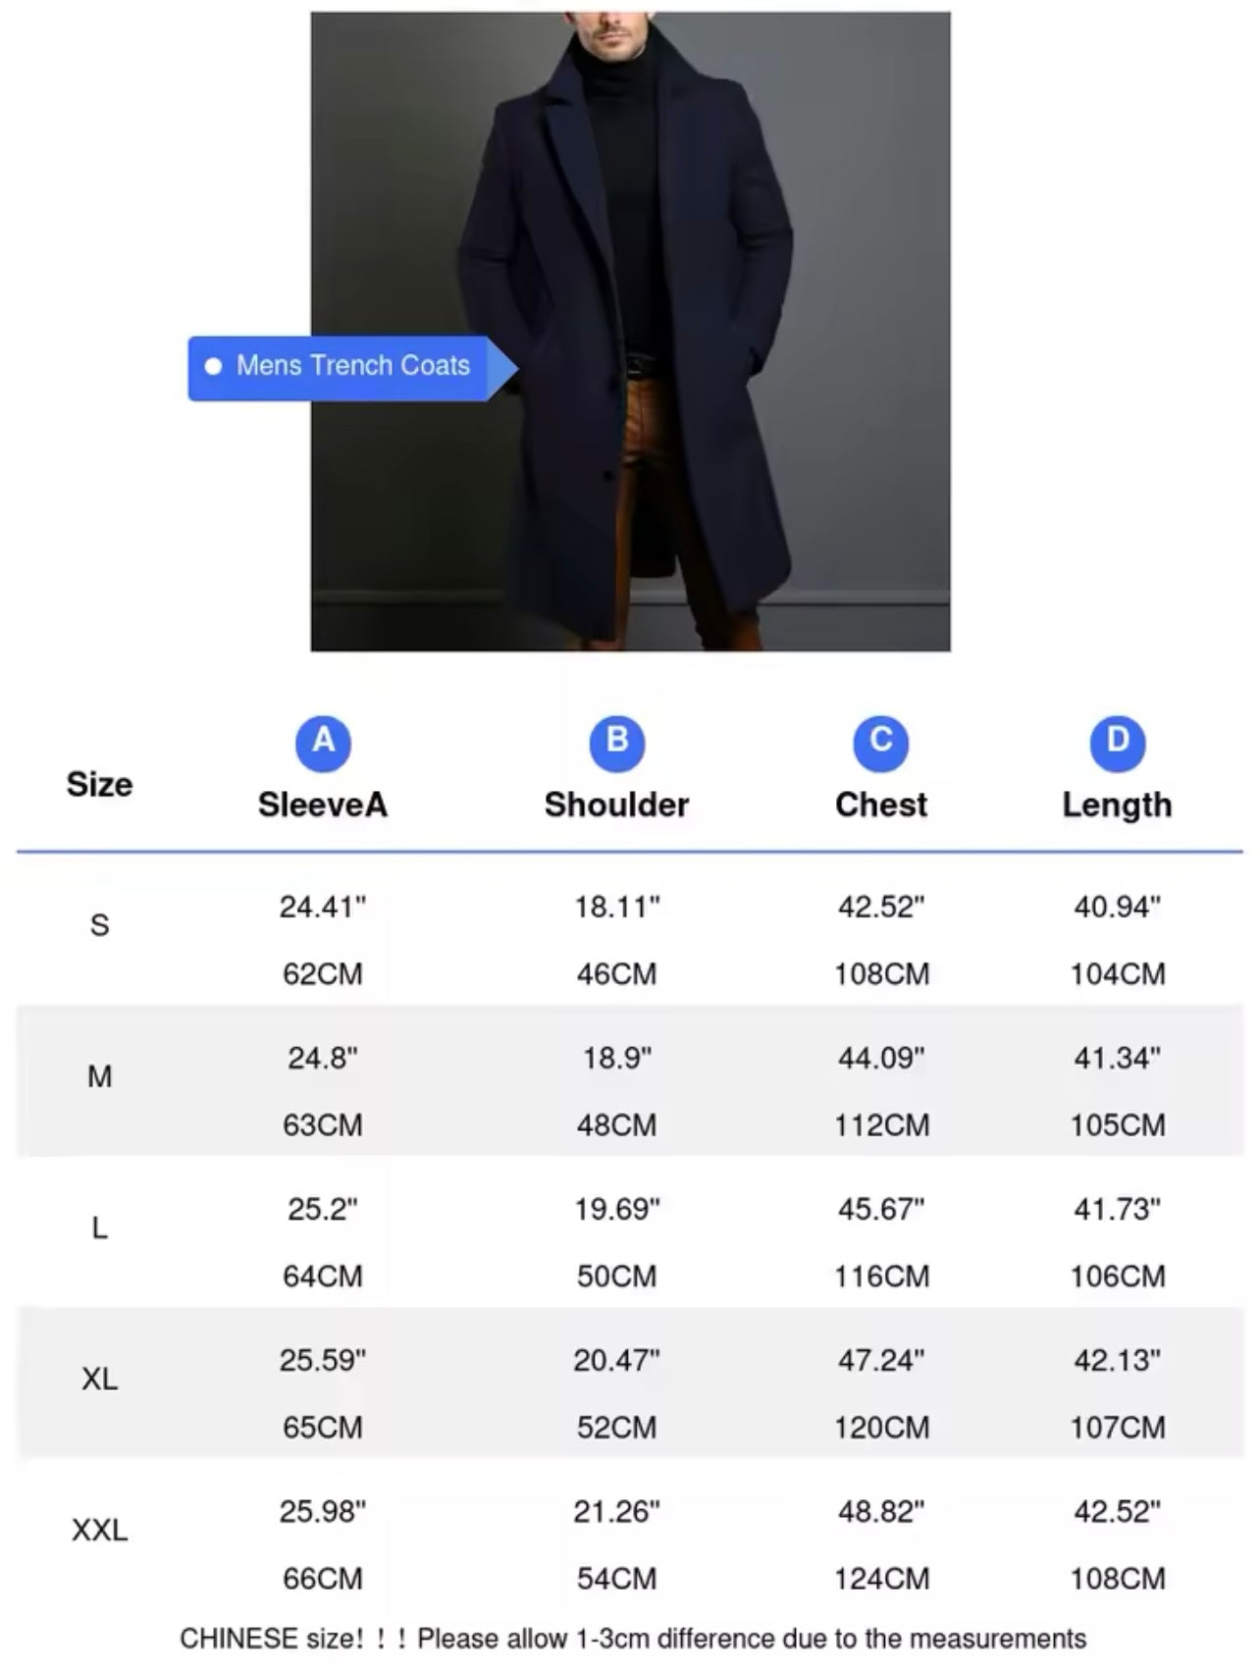Image resolution: width=1260 pixels, height=1669 pixels.
Task: Select the S size row label
Action: pos(99,925)
